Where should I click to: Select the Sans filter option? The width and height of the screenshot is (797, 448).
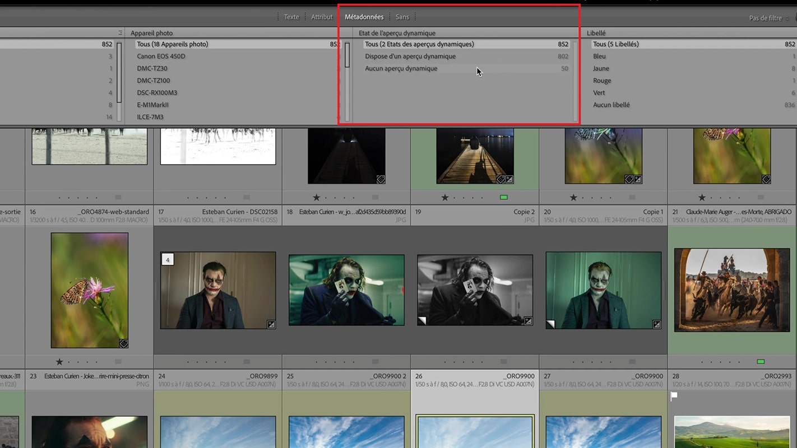pyautogui.click(x=402, y=17)
